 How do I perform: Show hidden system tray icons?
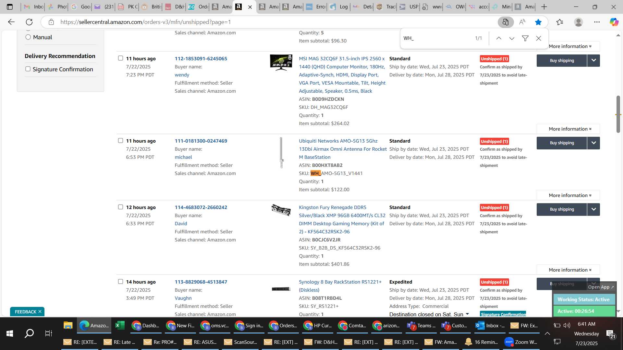click(547, 333)
